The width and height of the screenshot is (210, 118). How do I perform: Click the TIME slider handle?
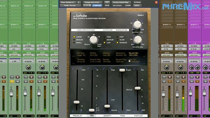(92, 110)
